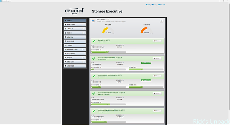This screenshot has height=125, width=230.
Task: Click the checkmark on mtinvme2327E6EBA532 drive
Action: pyautogui.click(x=94, y=59)
